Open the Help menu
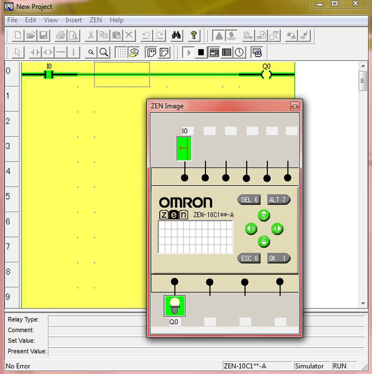Image resolution: width=372 pixels, height=374 pixels. click(116, 20)
